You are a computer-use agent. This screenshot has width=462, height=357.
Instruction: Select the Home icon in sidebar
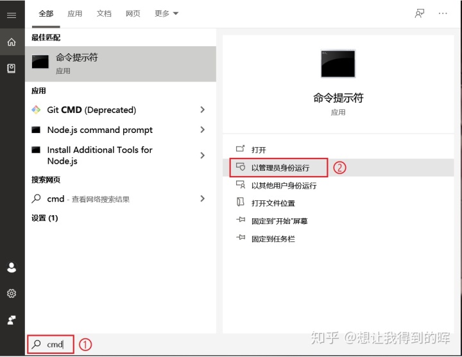coord(12,42)
